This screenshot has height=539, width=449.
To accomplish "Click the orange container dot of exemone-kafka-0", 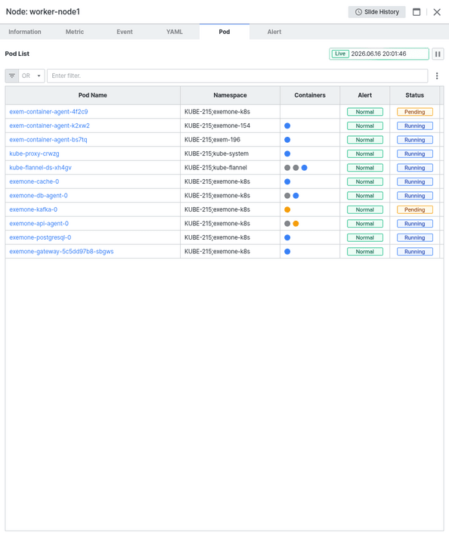I will pos(287,209).
